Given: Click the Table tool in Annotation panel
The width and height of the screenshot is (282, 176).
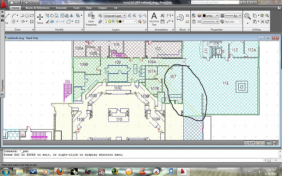Looking at the screenshot, I should click(x=163, y=21).
